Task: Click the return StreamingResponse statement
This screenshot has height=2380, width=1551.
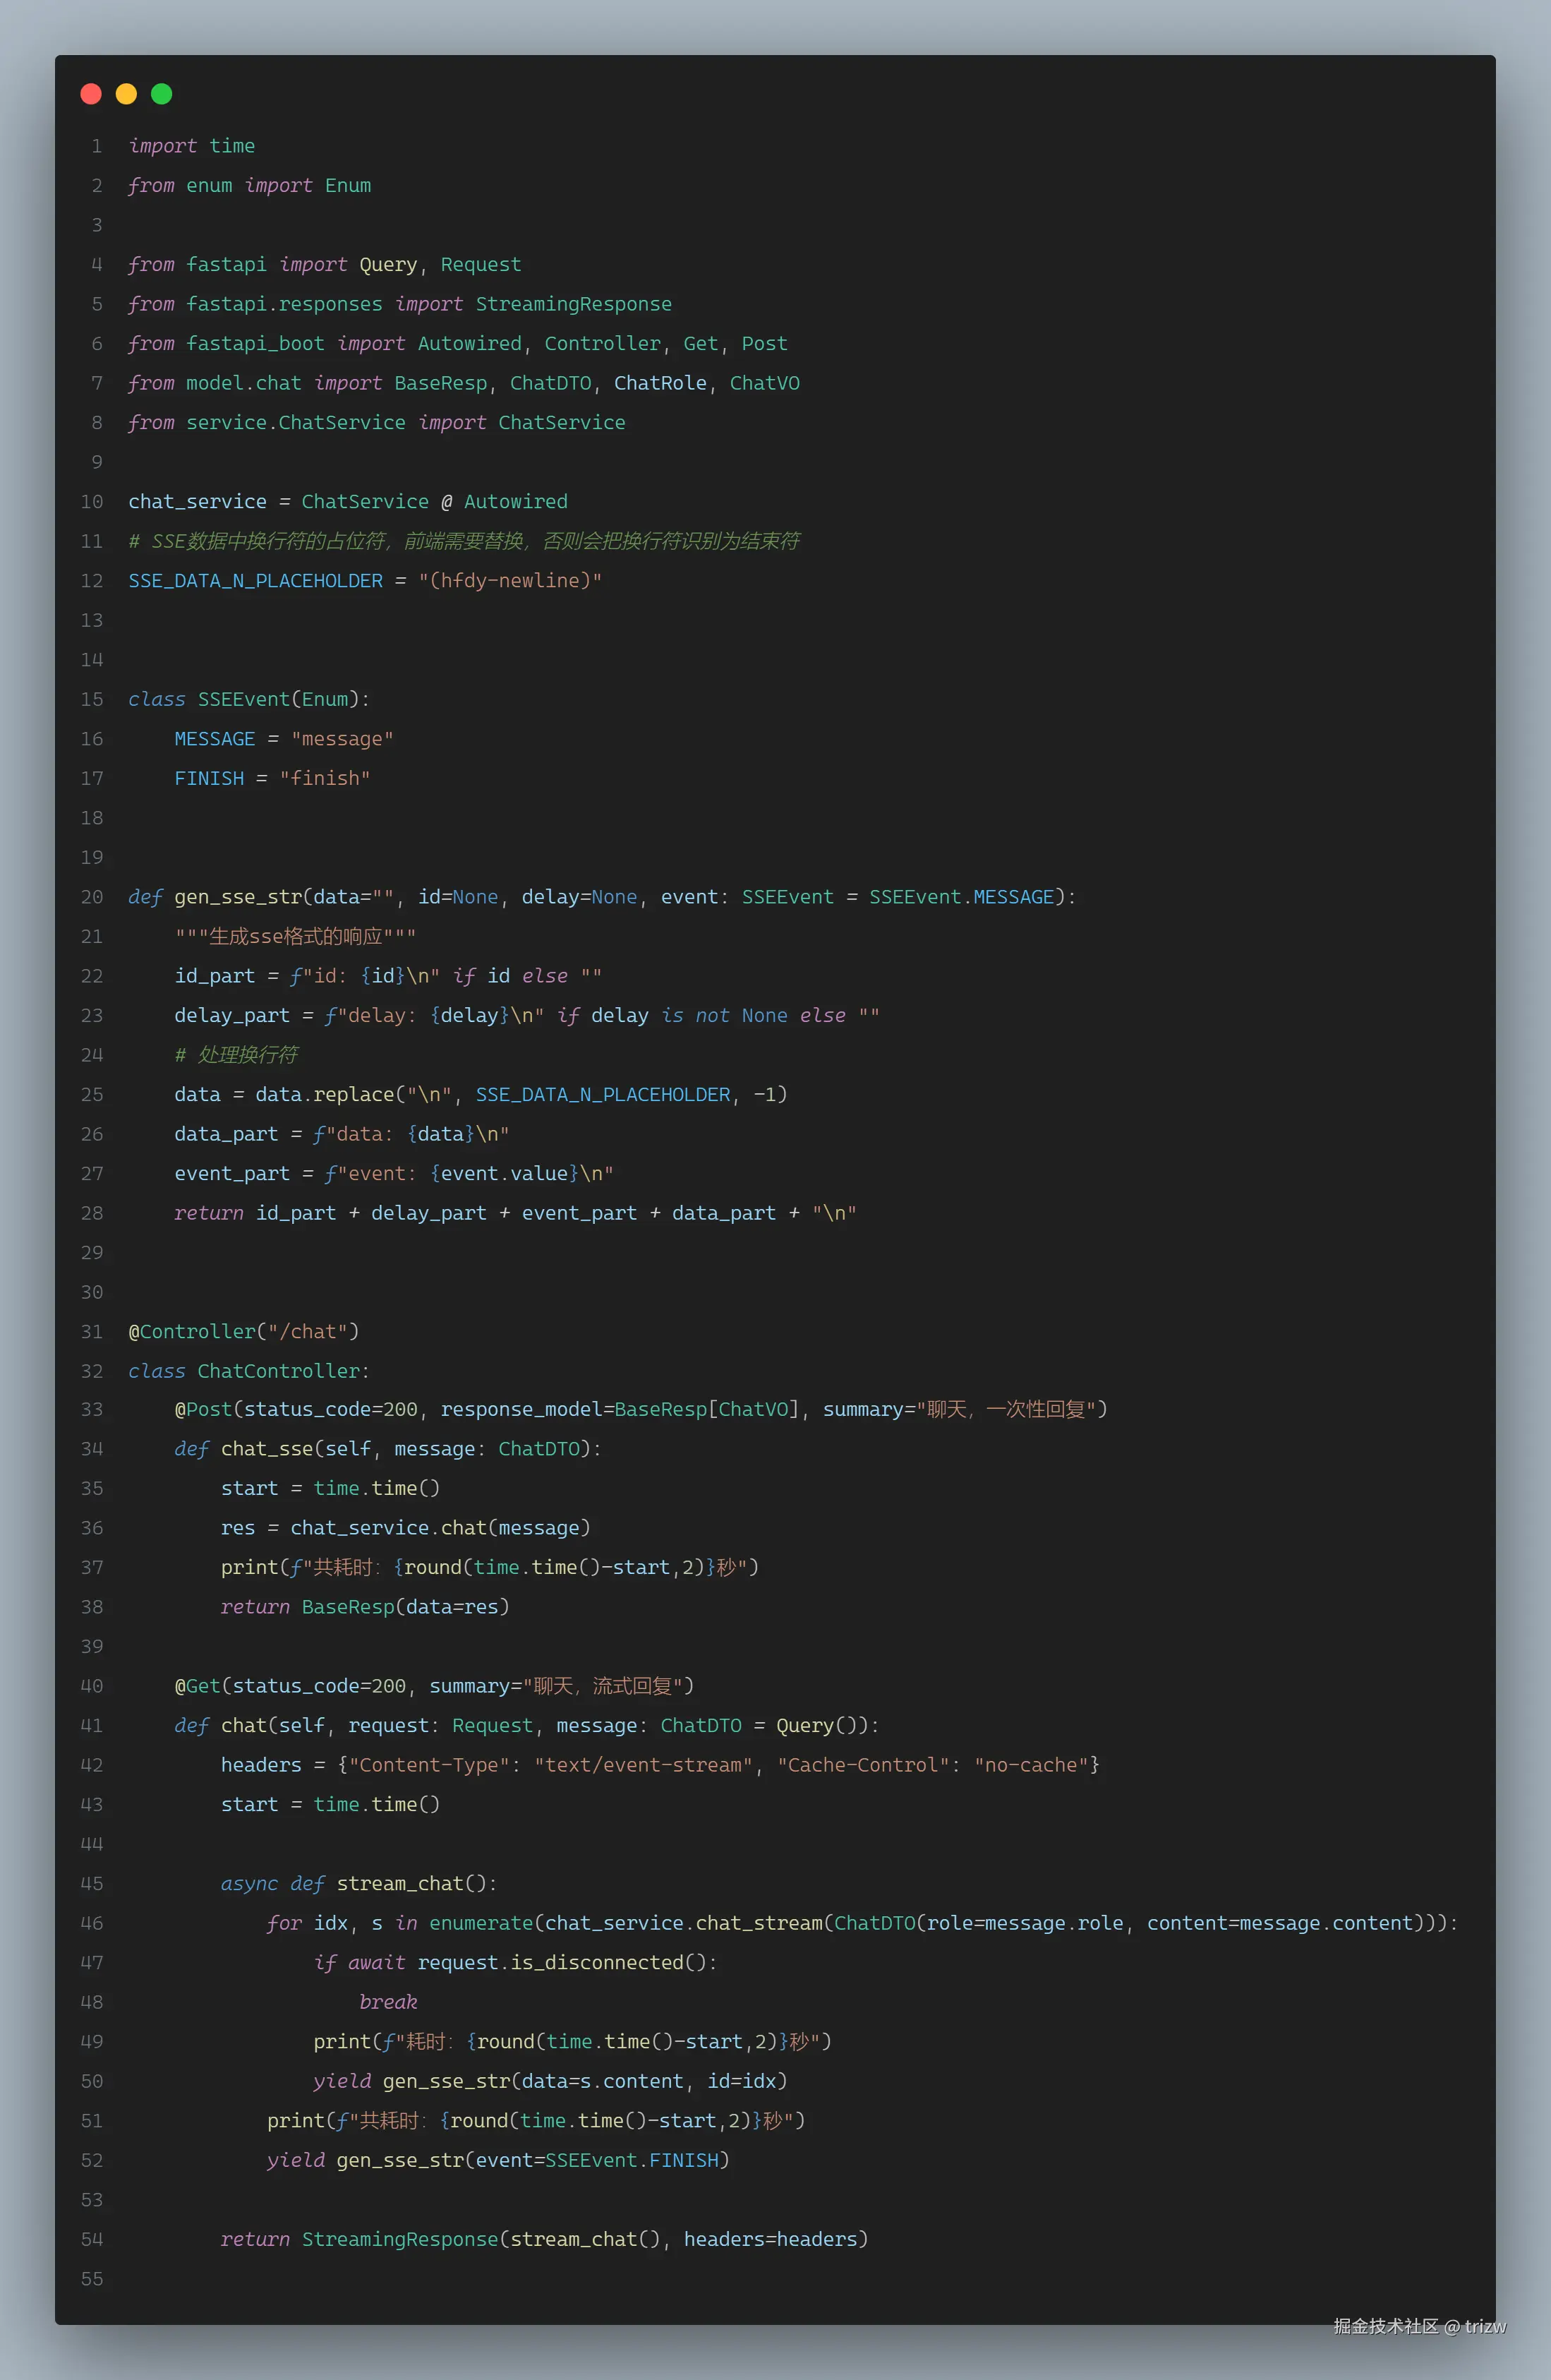Action: 400,2239
